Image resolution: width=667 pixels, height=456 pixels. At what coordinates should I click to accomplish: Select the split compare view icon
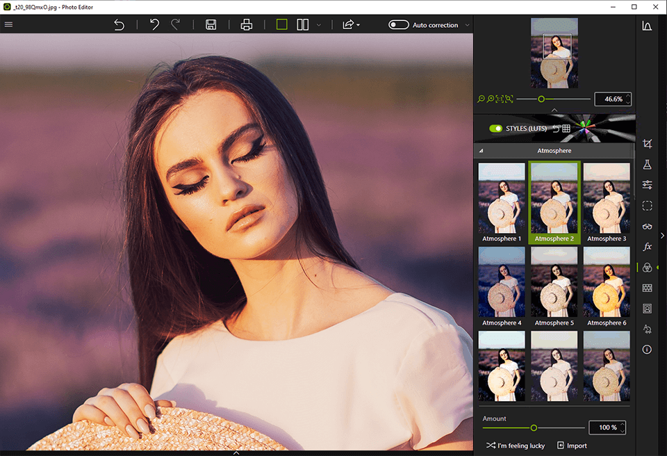[303, 25]
